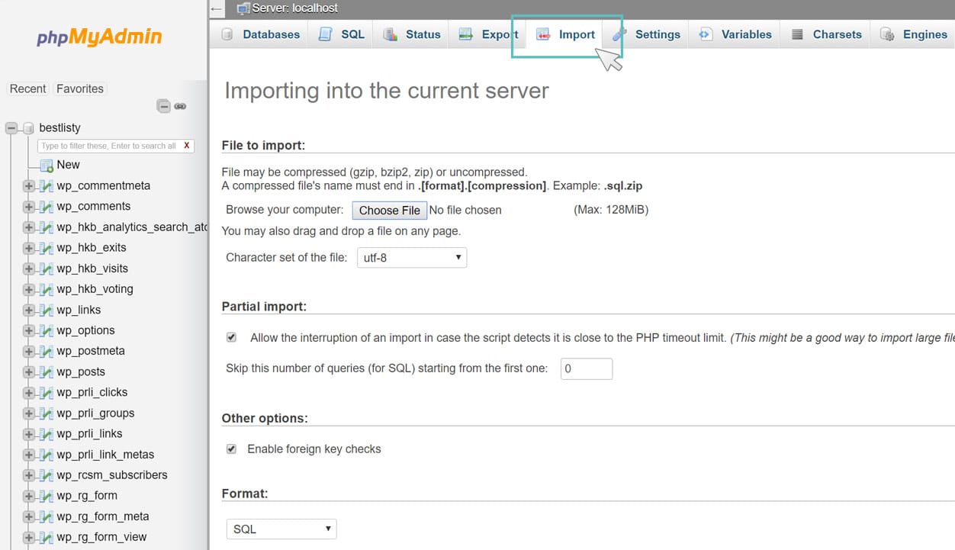Click the Choose File button
Image resolution: width=955 pixels, height=550 pixels.
coord(389,211)
